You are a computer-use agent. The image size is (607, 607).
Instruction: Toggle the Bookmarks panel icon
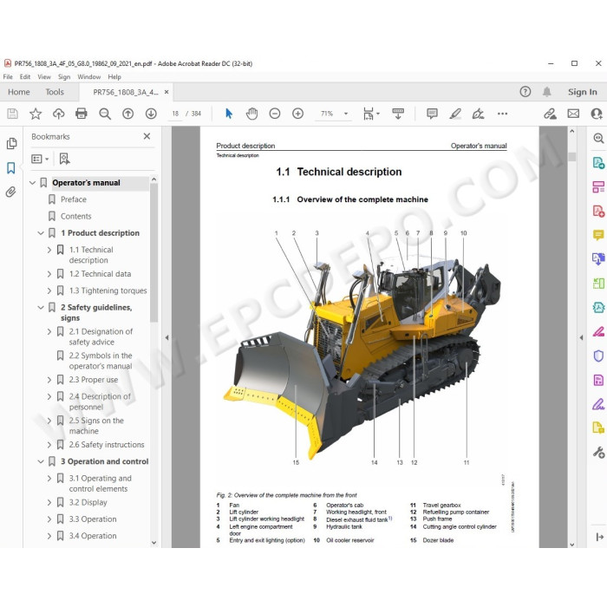pyautogui.click(x=10, y=167)
